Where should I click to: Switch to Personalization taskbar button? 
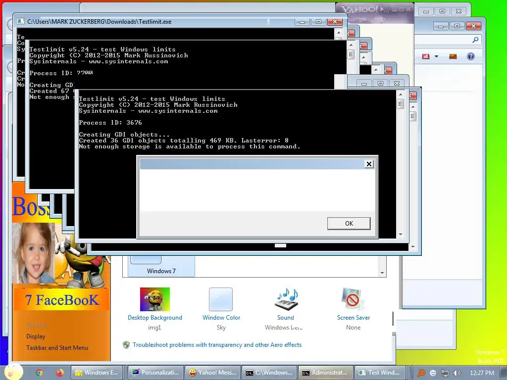pos(156,373)
